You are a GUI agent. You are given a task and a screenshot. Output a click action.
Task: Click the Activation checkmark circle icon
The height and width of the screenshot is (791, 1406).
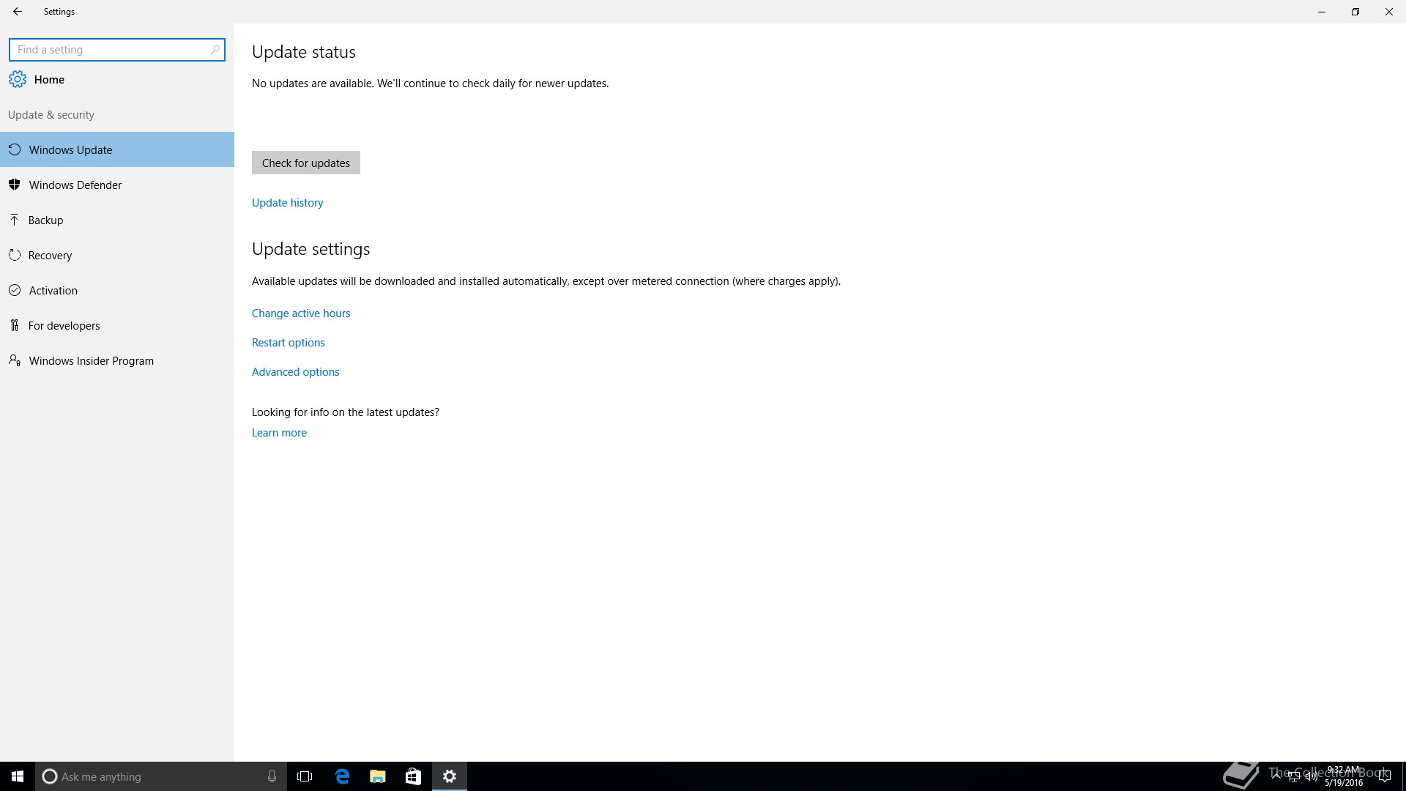(x=15, y=290)
